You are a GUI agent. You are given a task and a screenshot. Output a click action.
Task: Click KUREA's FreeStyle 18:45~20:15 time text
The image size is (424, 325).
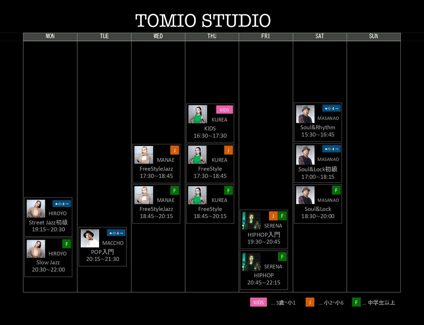coord(210,216)
